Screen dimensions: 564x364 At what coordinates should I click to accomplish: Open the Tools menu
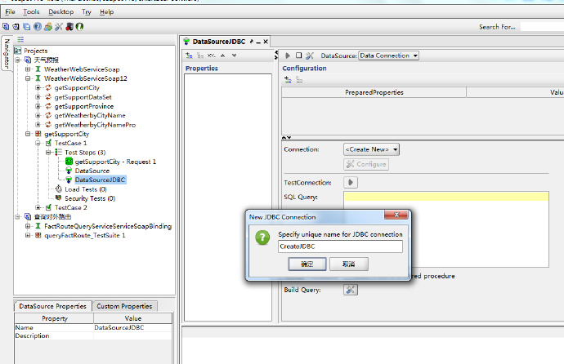point(31,12)
